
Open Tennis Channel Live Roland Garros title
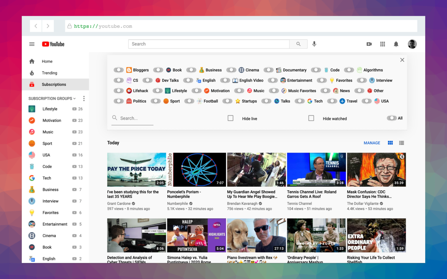click(312, 194)
